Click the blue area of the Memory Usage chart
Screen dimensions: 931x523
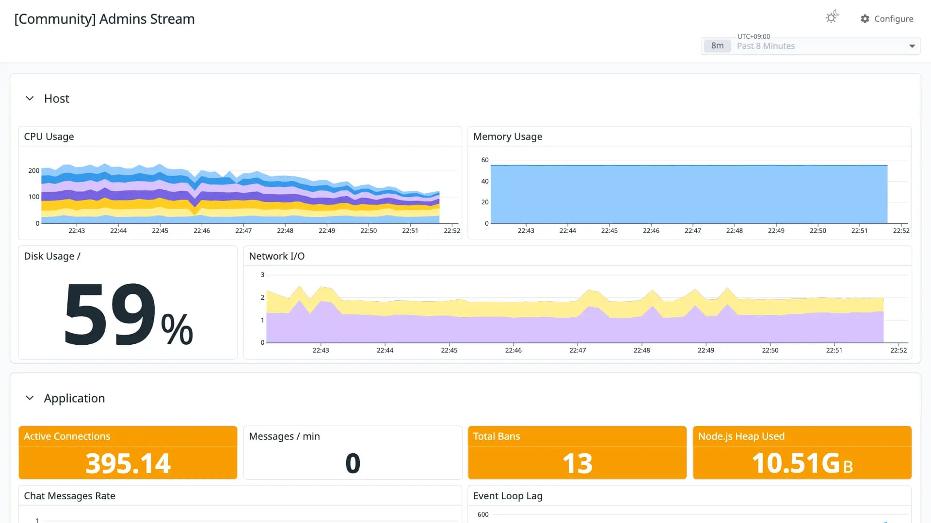689,194
